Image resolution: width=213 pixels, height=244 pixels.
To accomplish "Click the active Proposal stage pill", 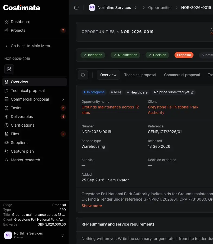I will pyautogui.click(x=184, y=55).
